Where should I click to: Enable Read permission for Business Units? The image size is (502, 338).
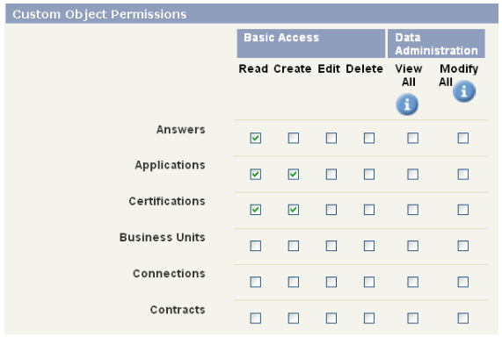(256, 246)
